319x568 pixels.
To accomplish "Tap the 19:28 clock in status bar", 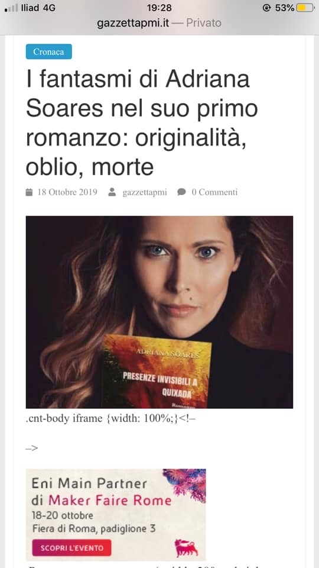I will (159, 8).
